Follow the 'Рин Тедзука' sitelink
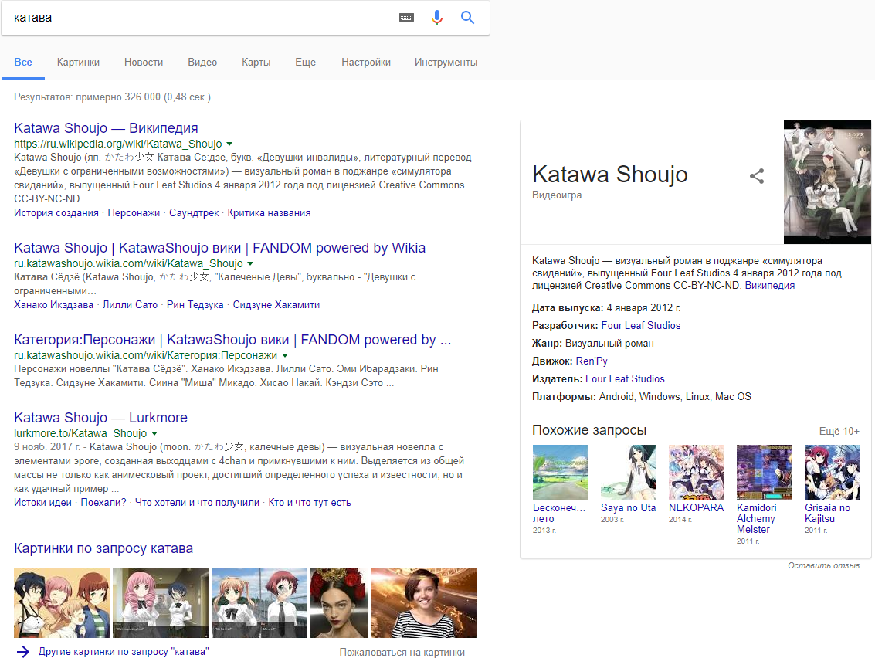 coord(195,305)
